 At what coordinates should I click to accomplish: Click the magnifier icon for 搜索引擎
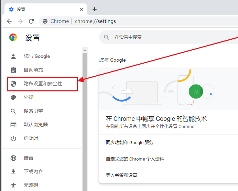pos(13,111)
